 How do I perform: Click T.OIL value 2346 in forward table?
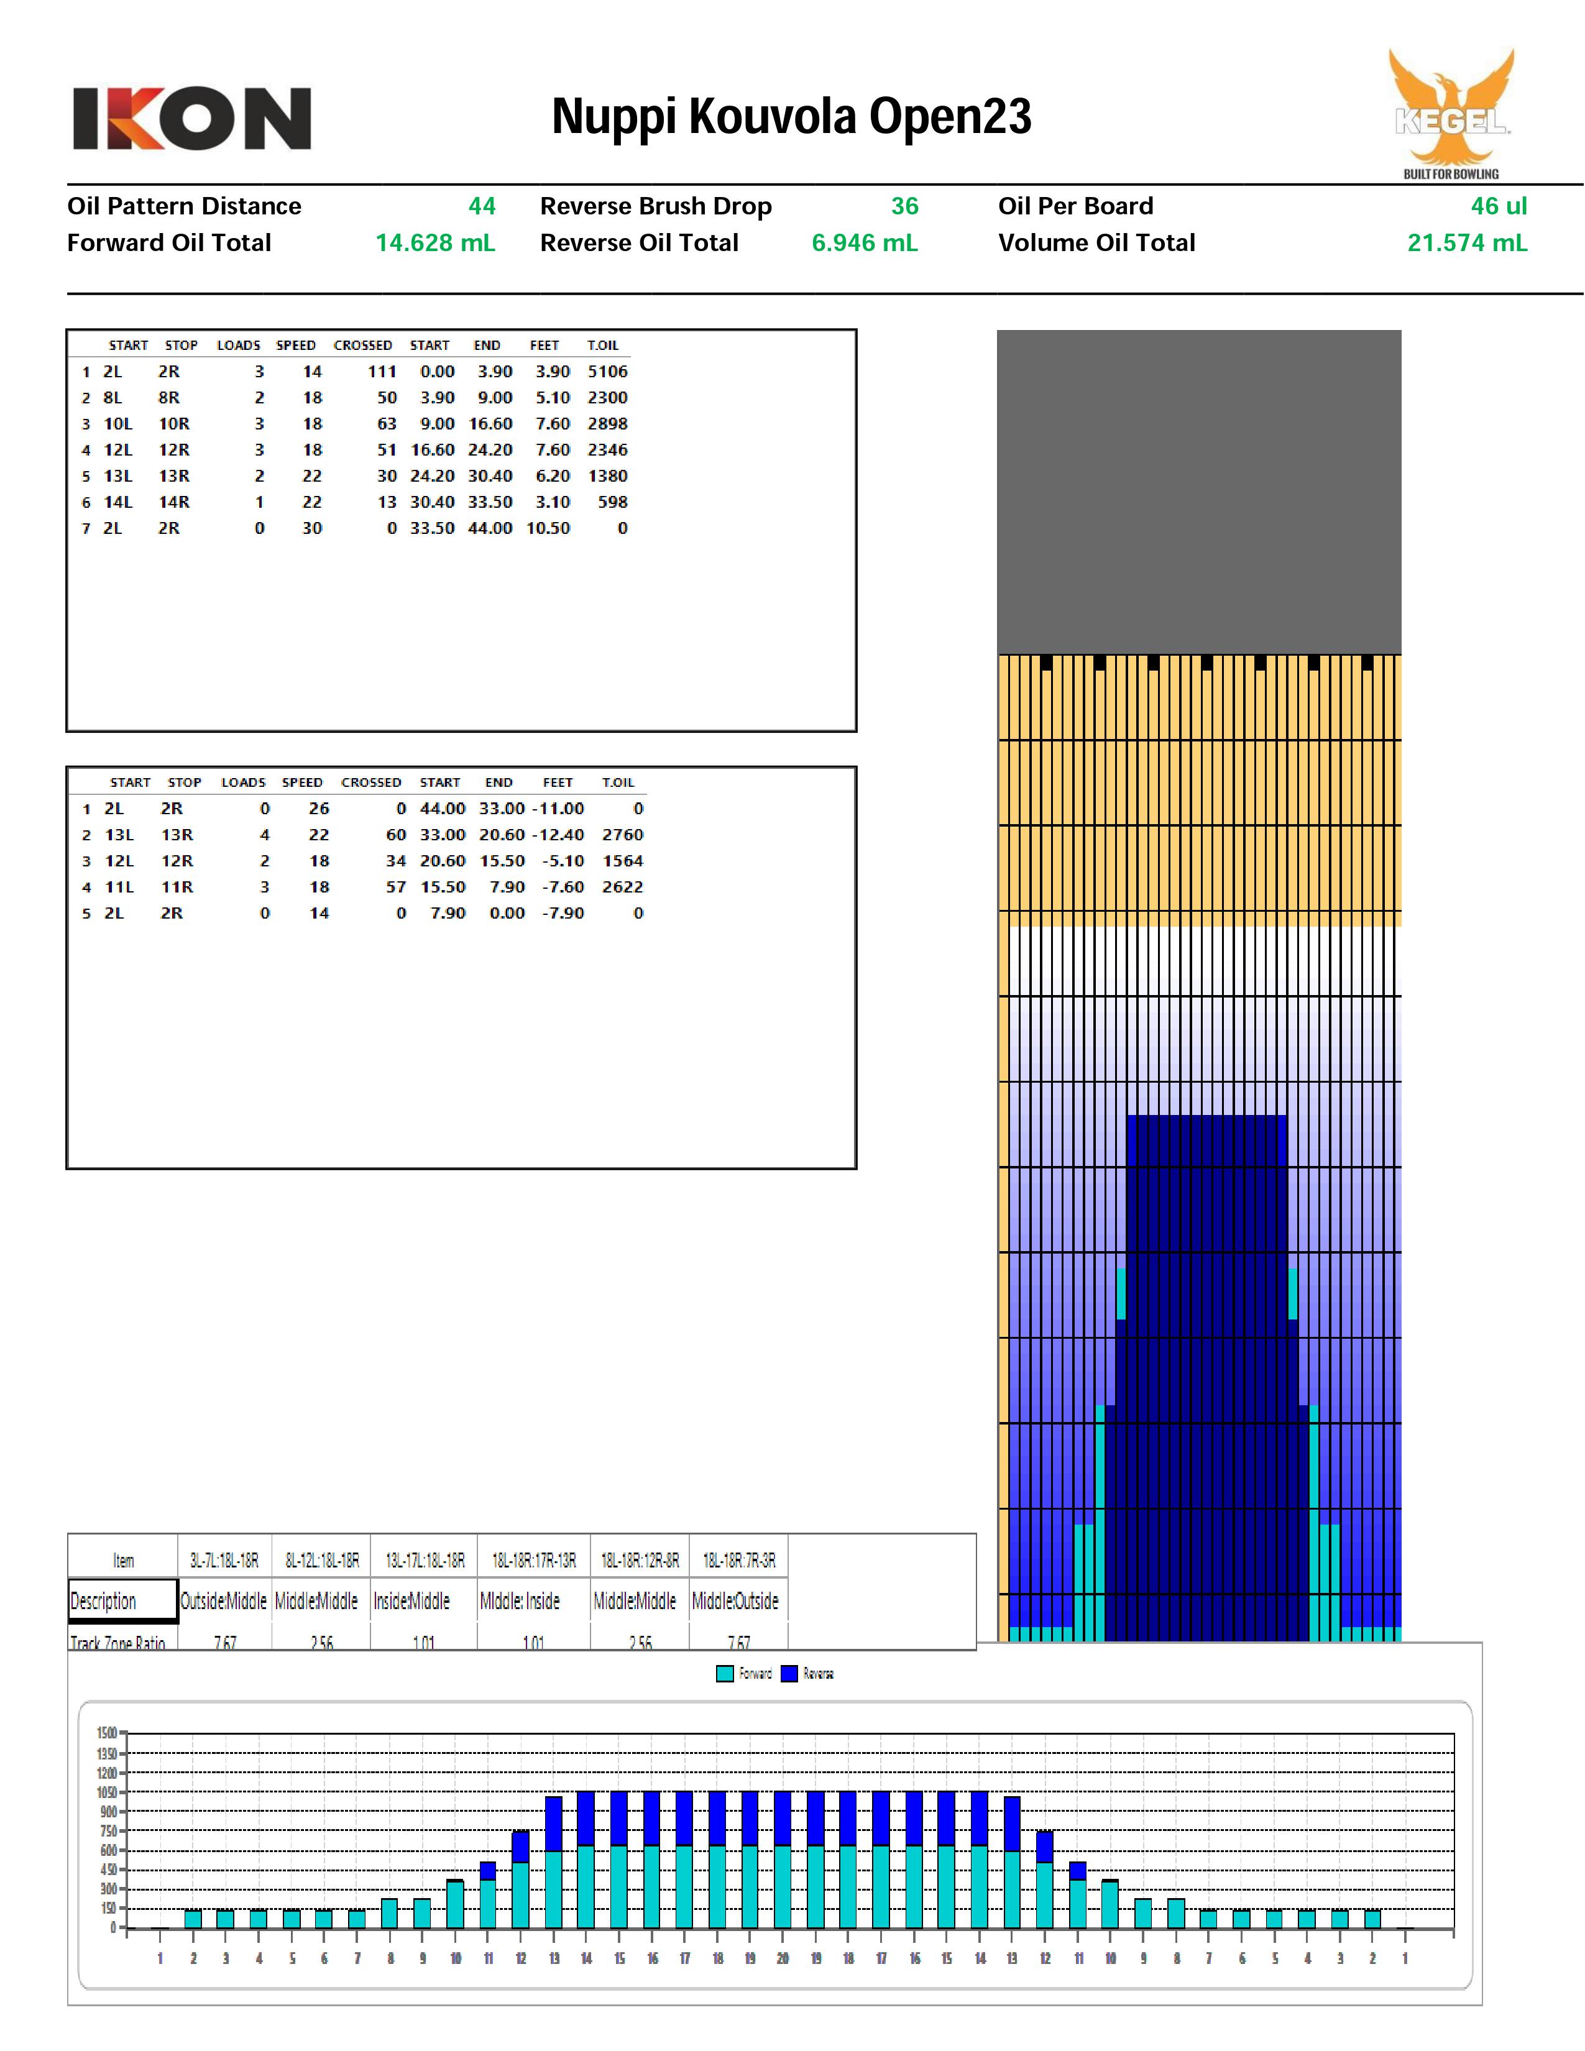[607, 451]
